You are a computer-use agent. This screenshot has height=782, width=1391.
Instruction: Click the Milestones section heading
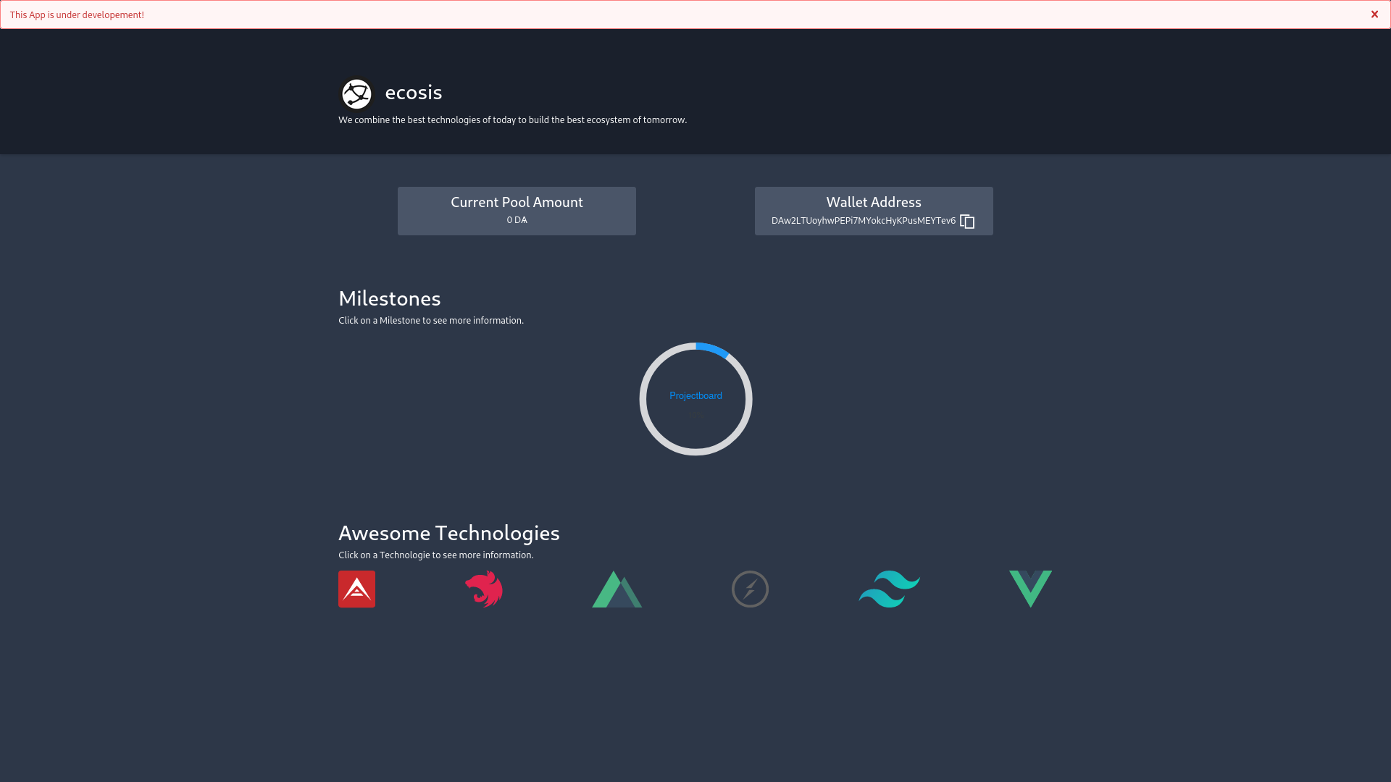[389, 298]
